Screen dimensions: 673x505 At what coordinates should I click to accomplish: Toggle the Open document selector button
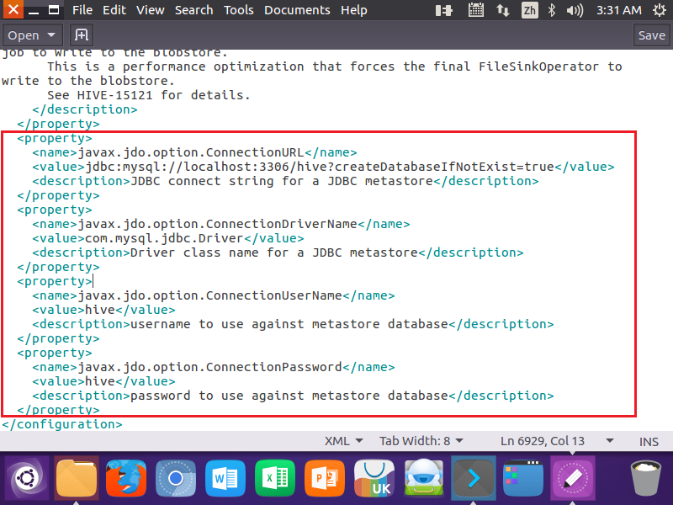click(x=32, y=35)
